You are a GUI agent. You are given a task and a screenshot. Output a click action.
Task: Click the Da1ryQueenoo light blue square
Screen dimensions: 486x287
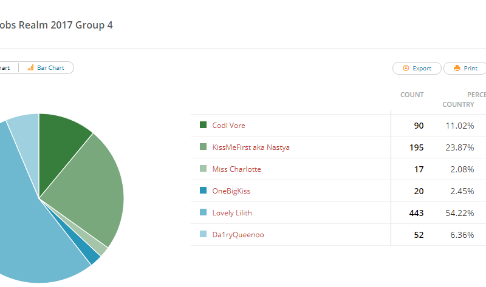tap(203, 234)
